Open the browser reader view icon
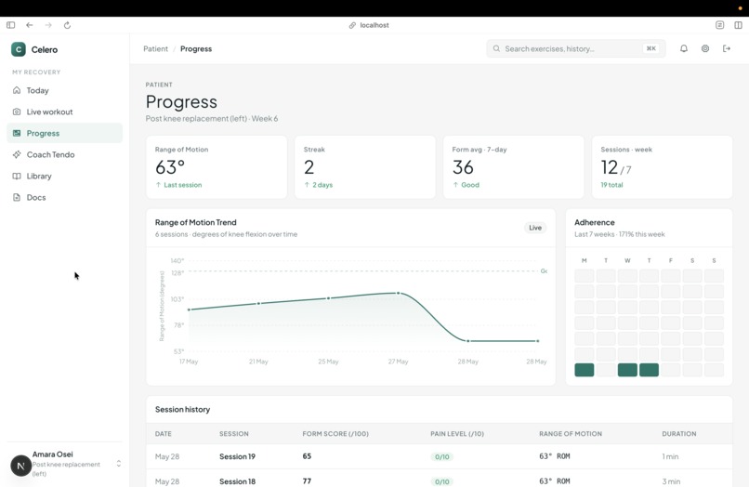The width and height of the screenshot is (749, 487). tap(719, 25)
